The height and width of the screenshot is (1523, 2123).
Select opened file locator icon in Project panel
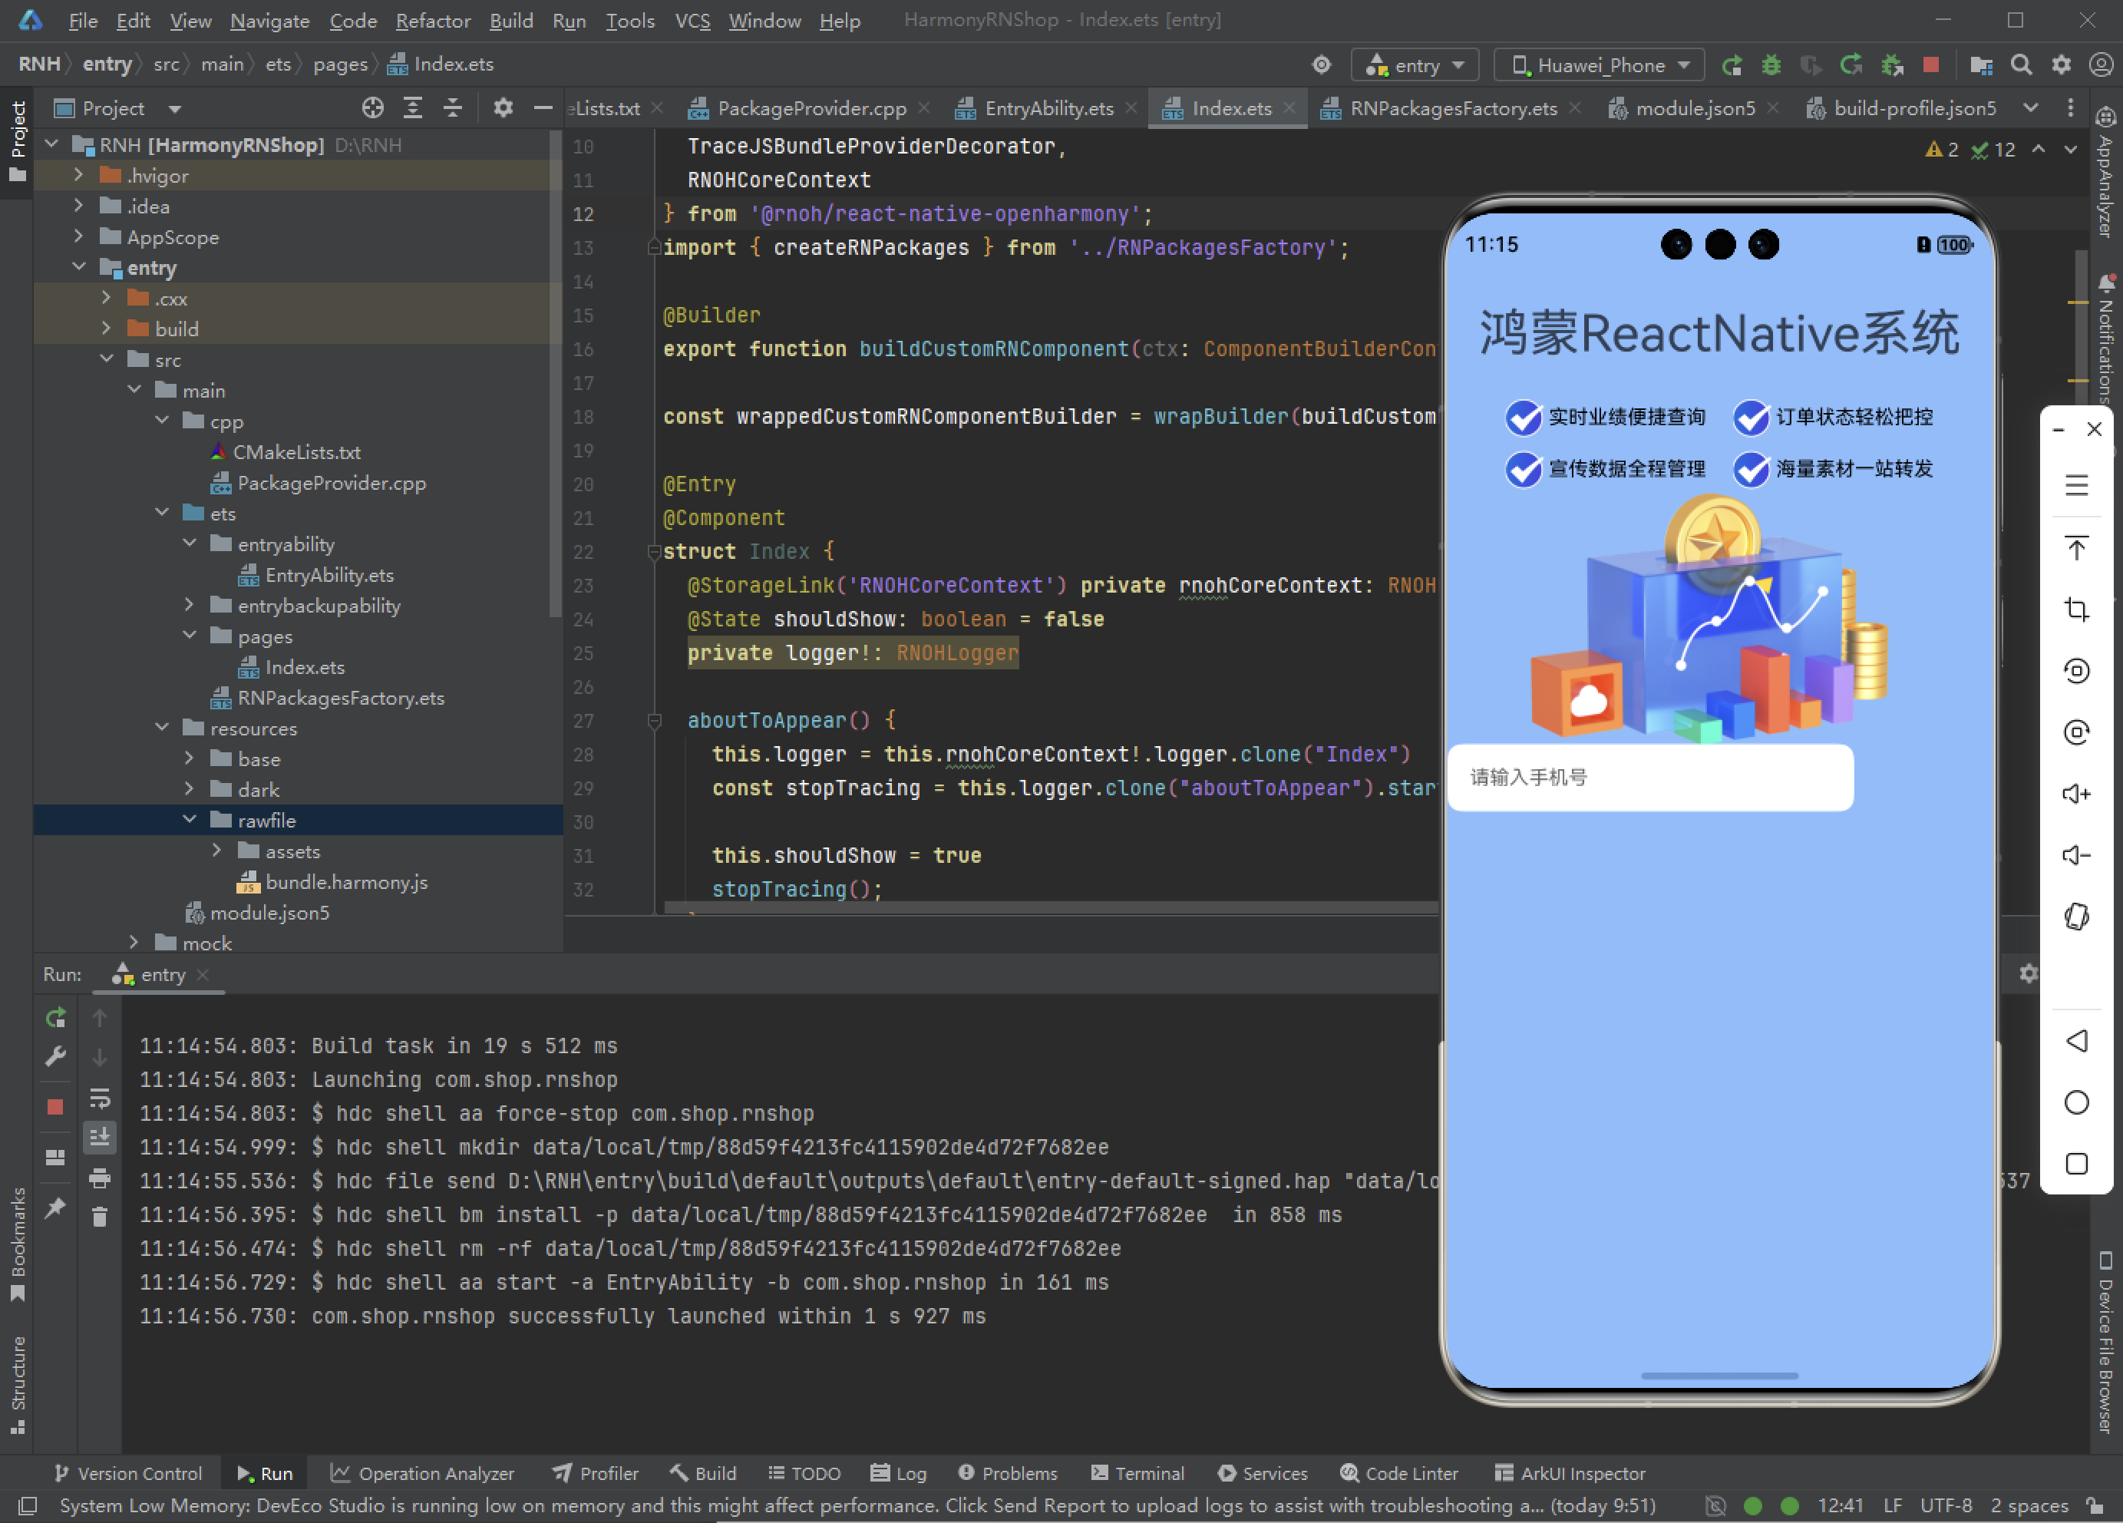click(x=372, y=108)
